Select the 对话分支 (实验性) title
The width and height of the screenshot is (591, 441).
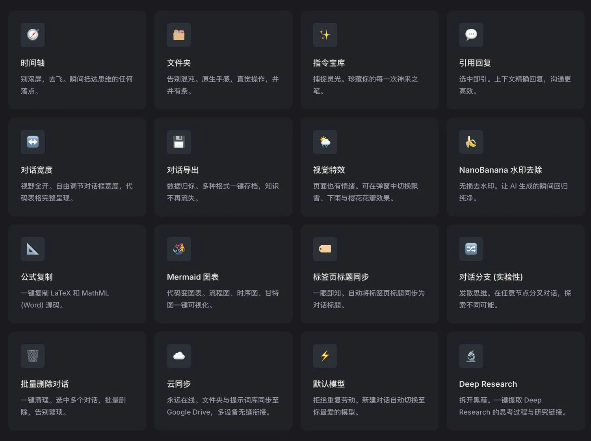tap(491, 277)
